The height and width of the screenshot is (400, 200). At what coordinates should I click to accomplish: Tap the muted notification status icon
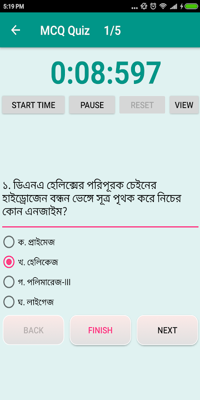click(x=144, y=6)
